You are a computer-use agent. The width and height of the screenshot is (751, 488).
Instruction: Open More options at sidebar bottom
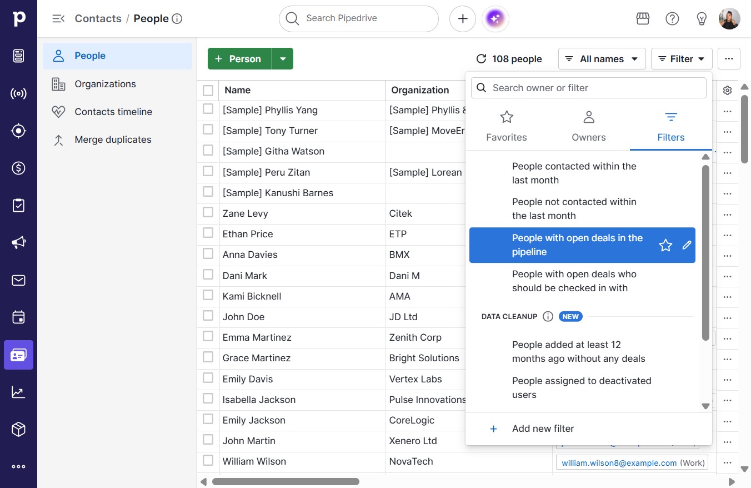coord(18,467)
